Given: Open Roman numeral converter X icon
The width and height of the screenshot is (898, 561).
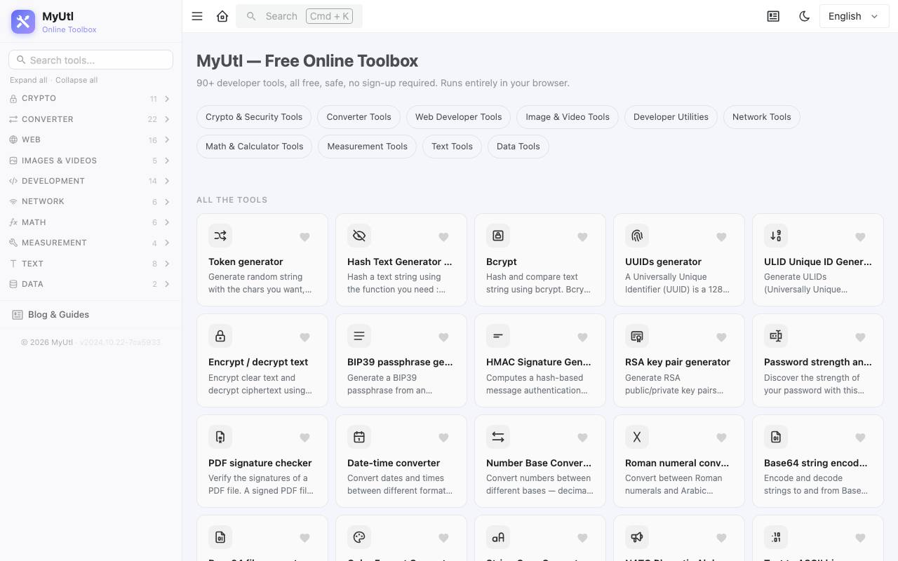Looking at the screenshot, I should click(637, 437).
